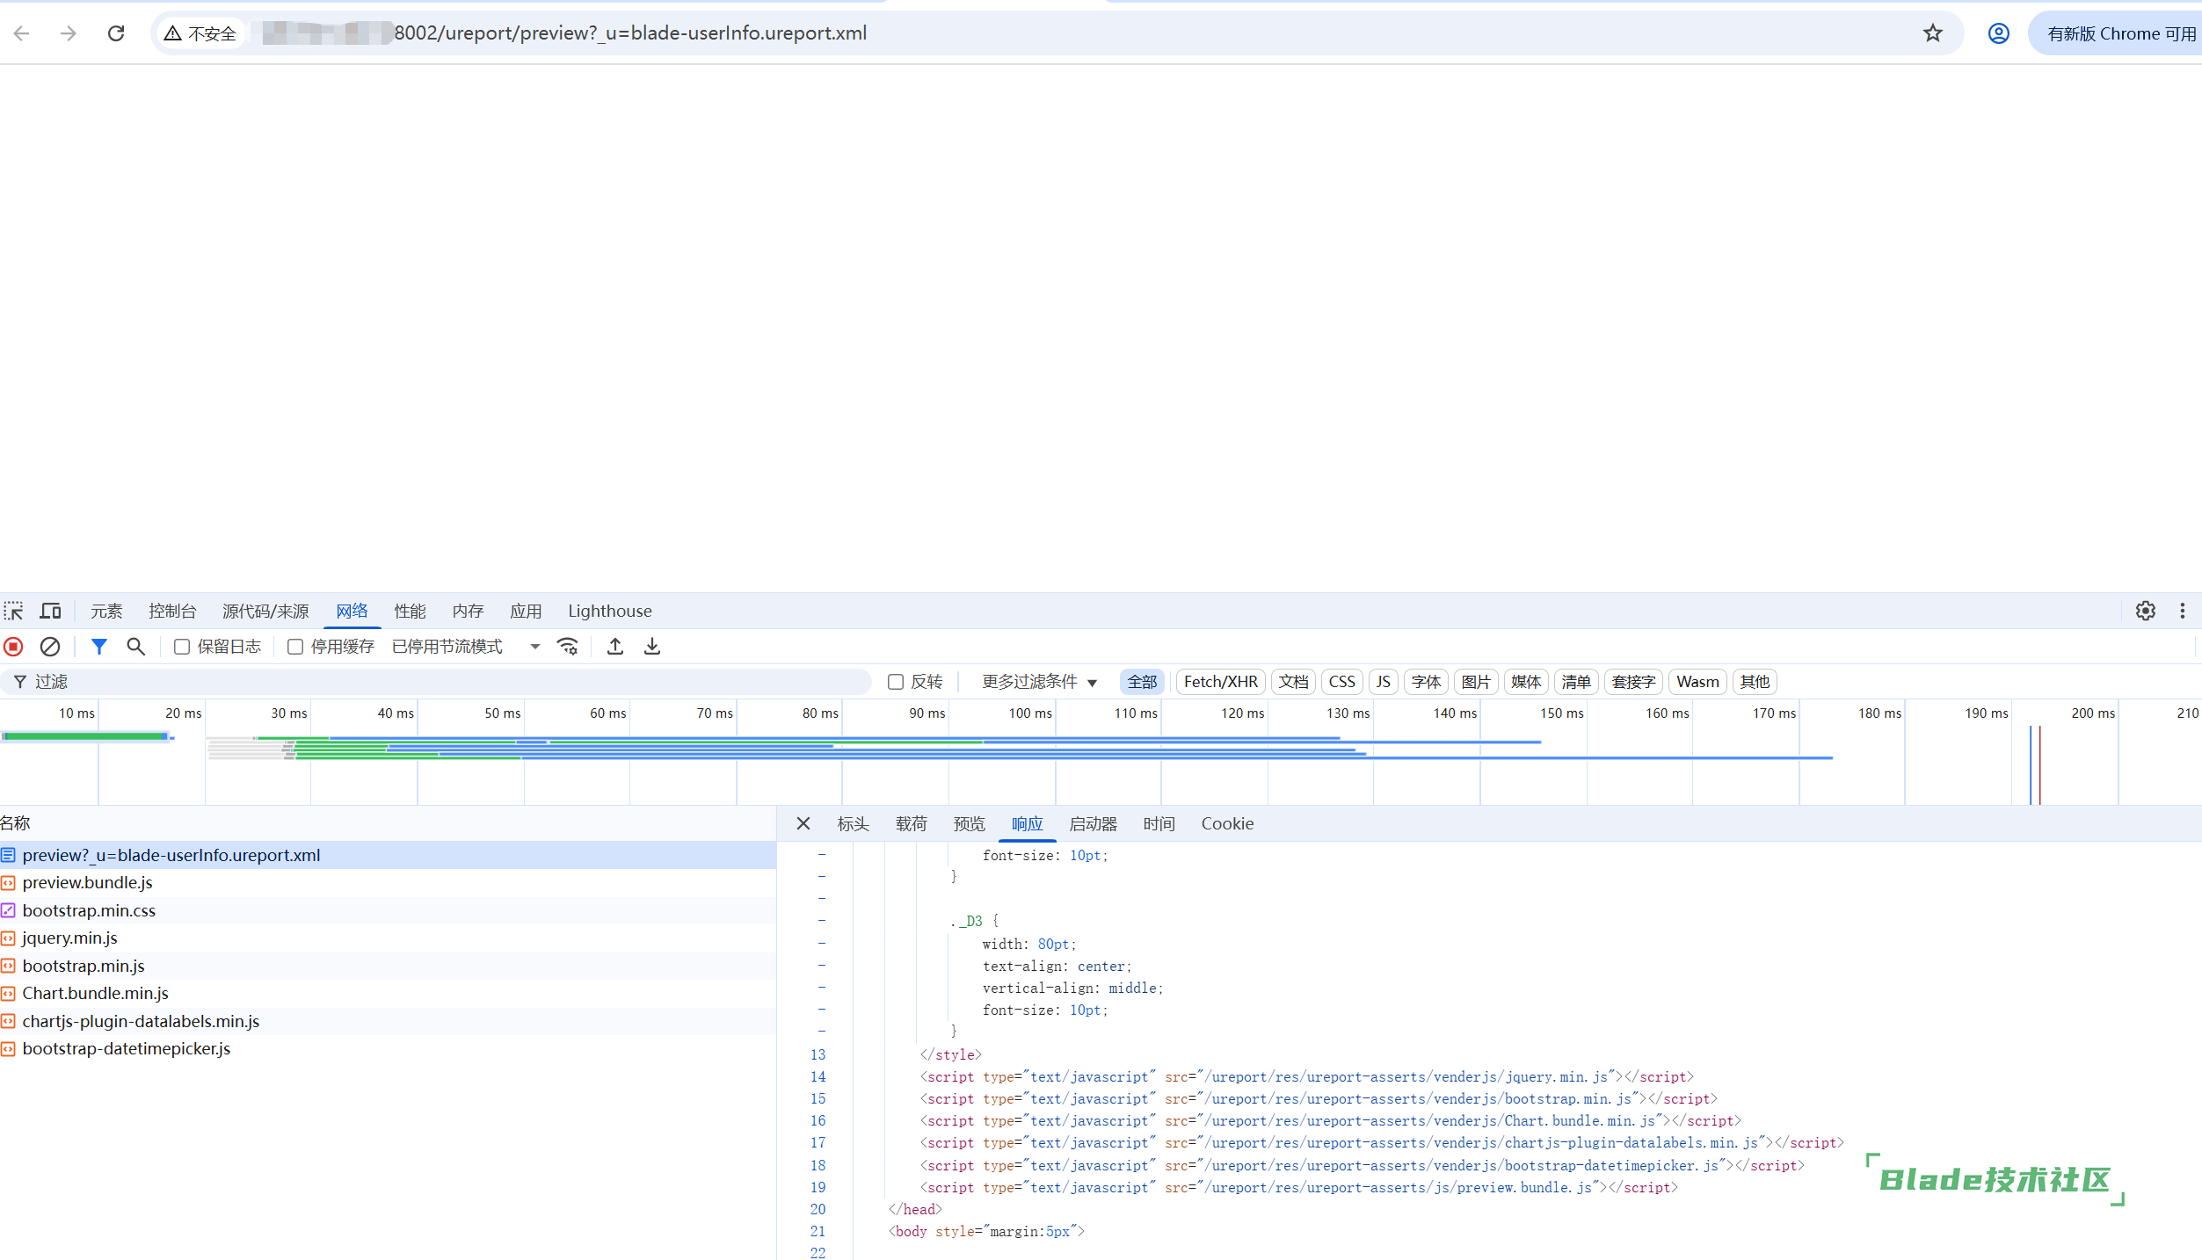Open network conditions wifi icon
2202x1260 pixels.
[568, 647]
